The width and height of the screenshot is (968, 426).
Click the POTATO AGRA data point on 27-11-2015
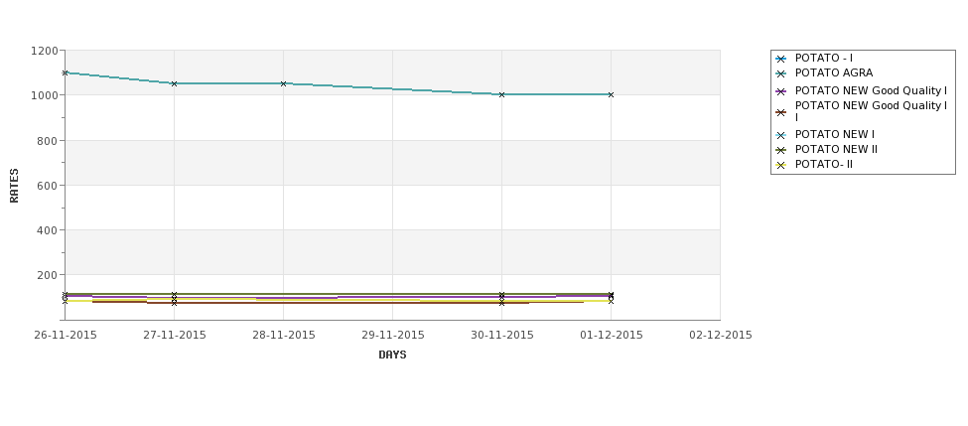tap(174, 83)
